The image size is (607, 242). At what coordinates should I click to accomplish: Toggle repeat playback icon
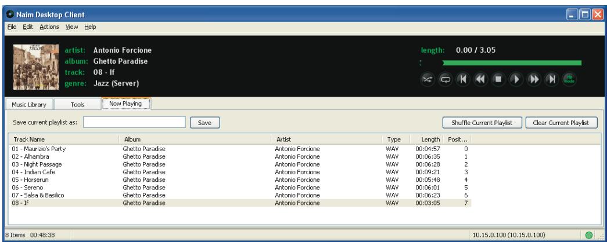point(445,79)
